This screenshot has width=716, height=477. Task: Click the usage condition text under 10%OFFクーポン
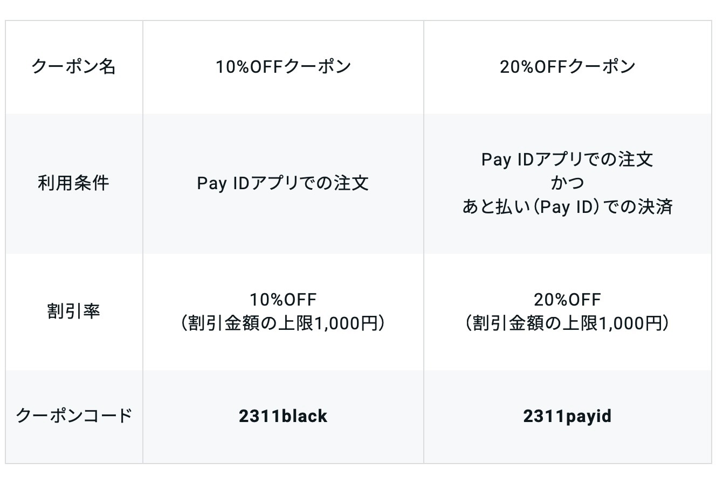tap(283, 183)
